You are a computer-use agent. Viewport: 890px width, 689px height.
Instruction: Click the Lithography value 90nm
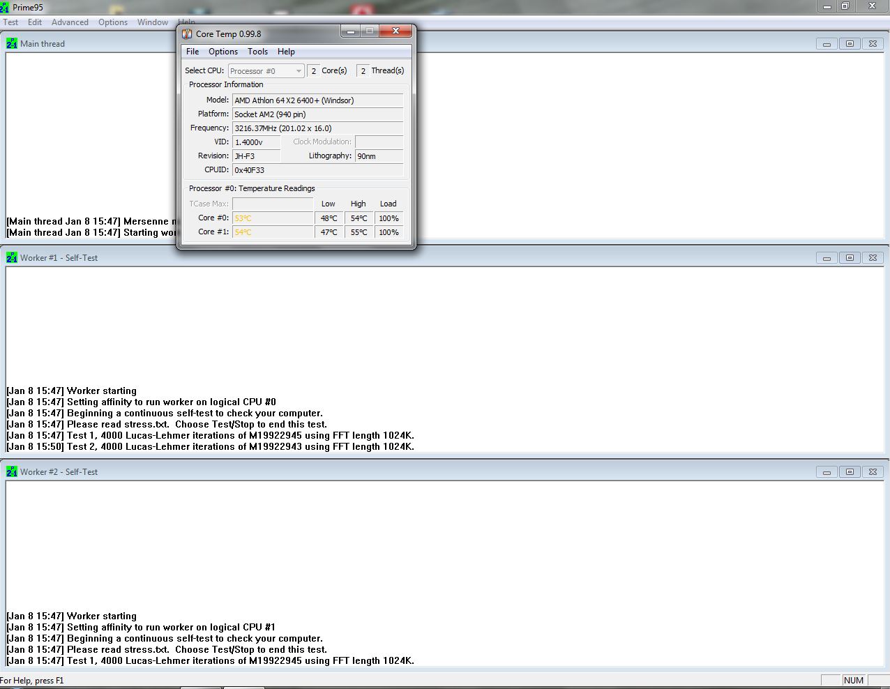(379, 156)
